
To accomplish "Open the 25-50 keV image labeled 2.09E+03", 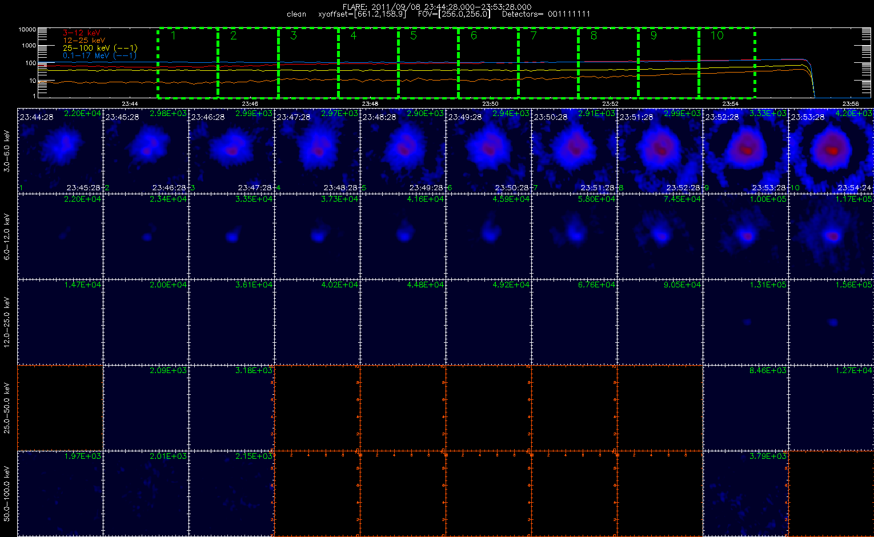I will click(x=146, y=407).
